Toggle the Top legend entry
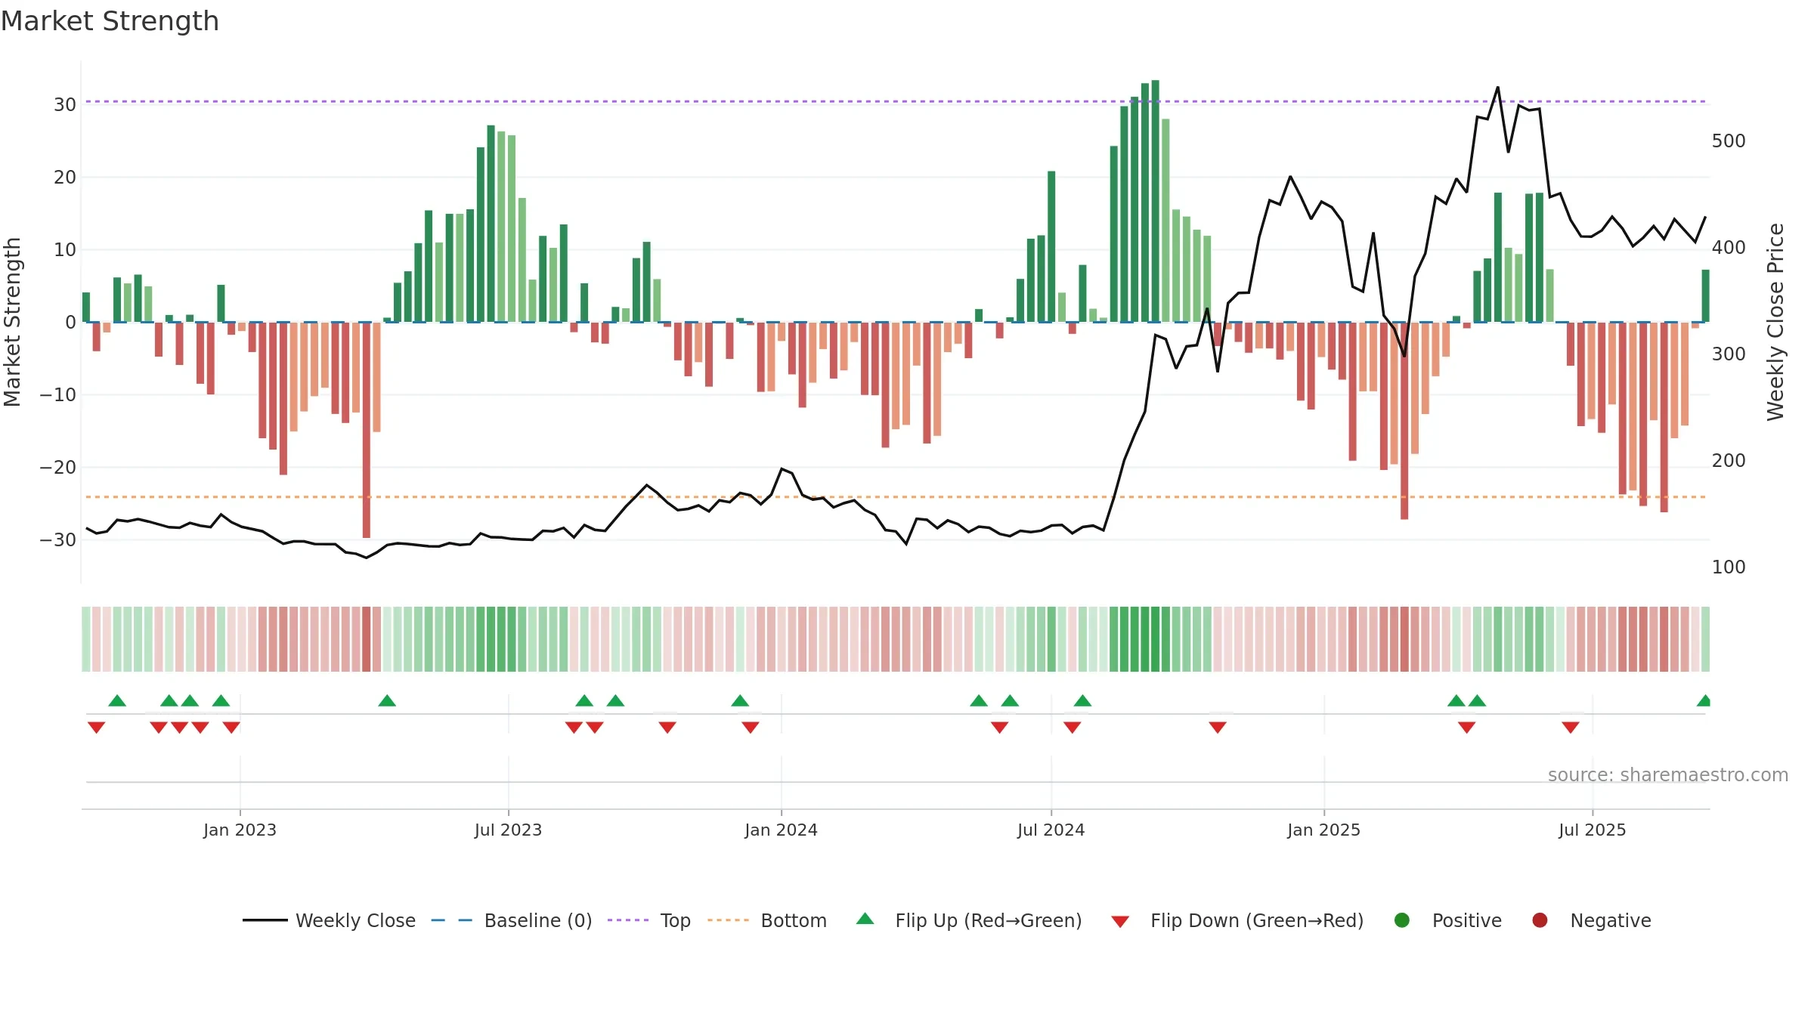The height and width of the screenshot is (1020, 1814). pos(649,920)
